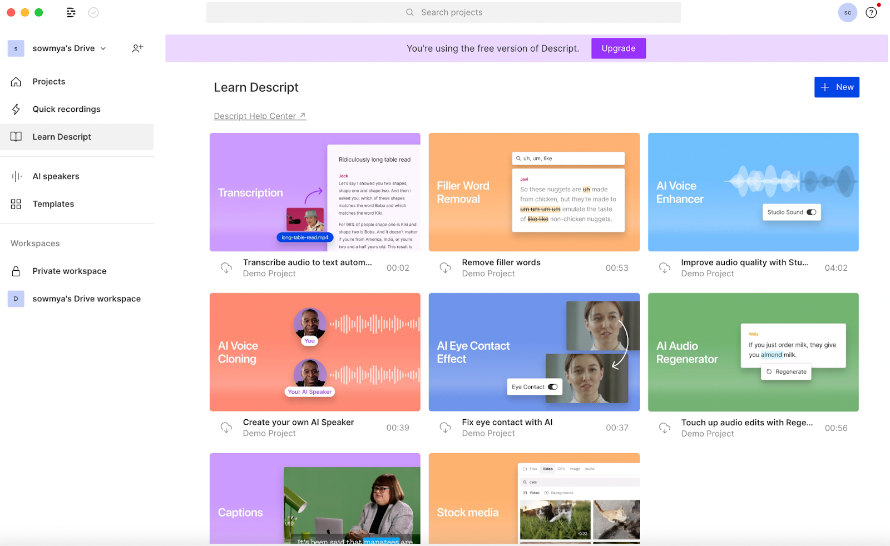
Task: Toggle the Studio Sound switch in thumbnail
Action: pyautogui.click(x=812, y=212)
